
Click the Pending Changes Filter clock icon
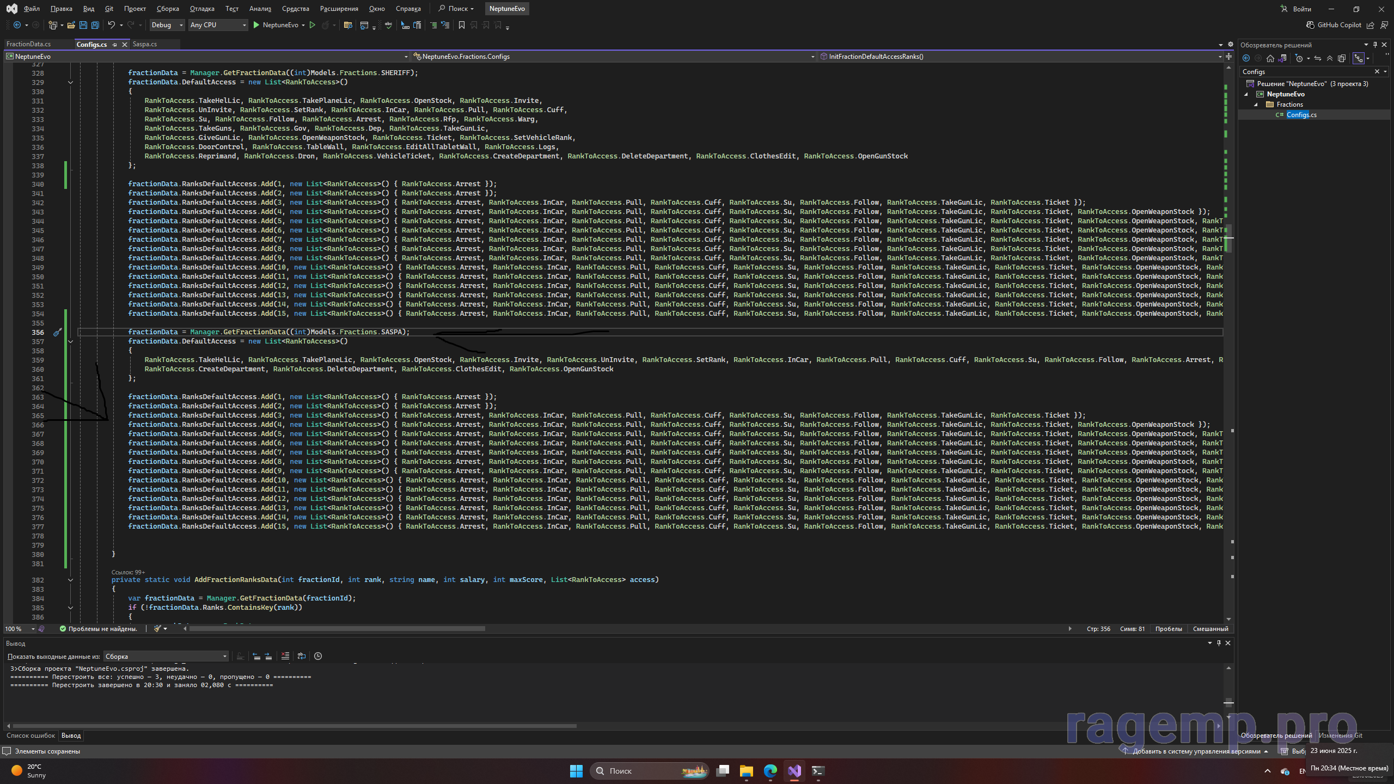point(1299,58)
